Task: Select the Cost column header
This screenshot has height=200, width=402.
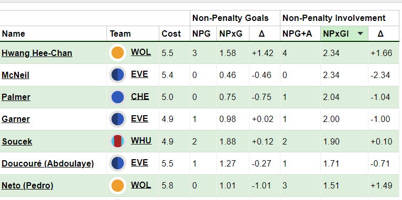Action: point(171,34)
